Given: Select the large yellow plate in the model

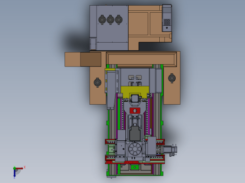Looking at the screenshot, I should pyautogui.click(x=135, y=92).
